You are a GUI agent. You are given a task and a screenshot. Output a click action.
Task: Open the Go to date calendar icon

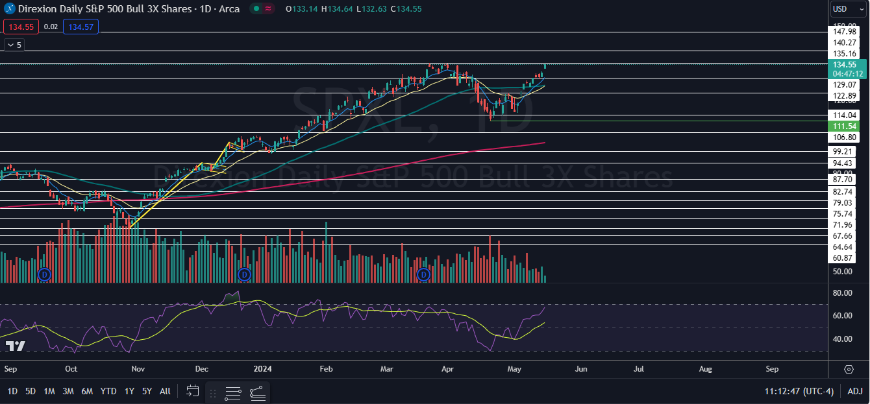pos(192,391)
